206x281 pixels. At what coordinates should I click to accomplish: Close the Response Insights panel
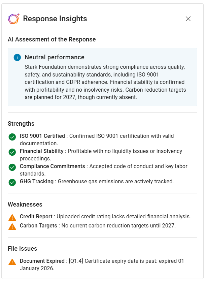(x=188, y=19)
